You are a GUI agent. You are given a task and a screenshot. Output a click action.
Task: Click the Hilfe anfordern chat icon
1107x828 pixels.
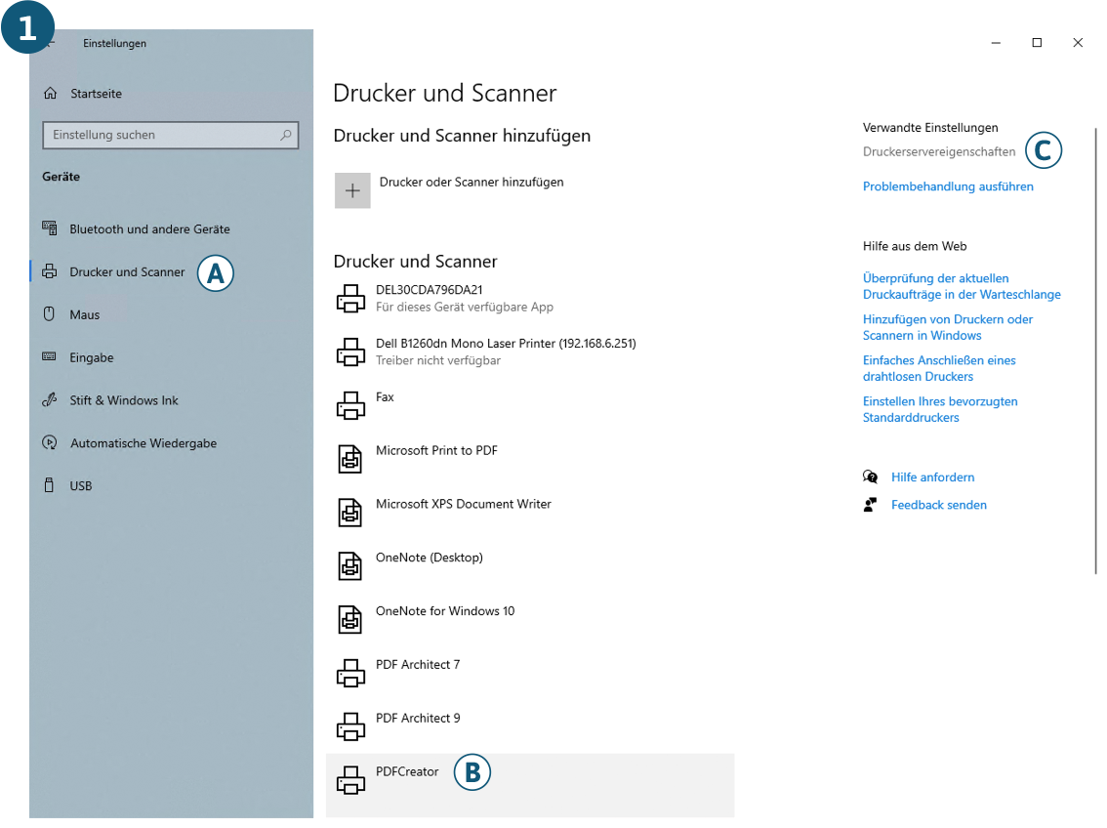click(870, 477)
